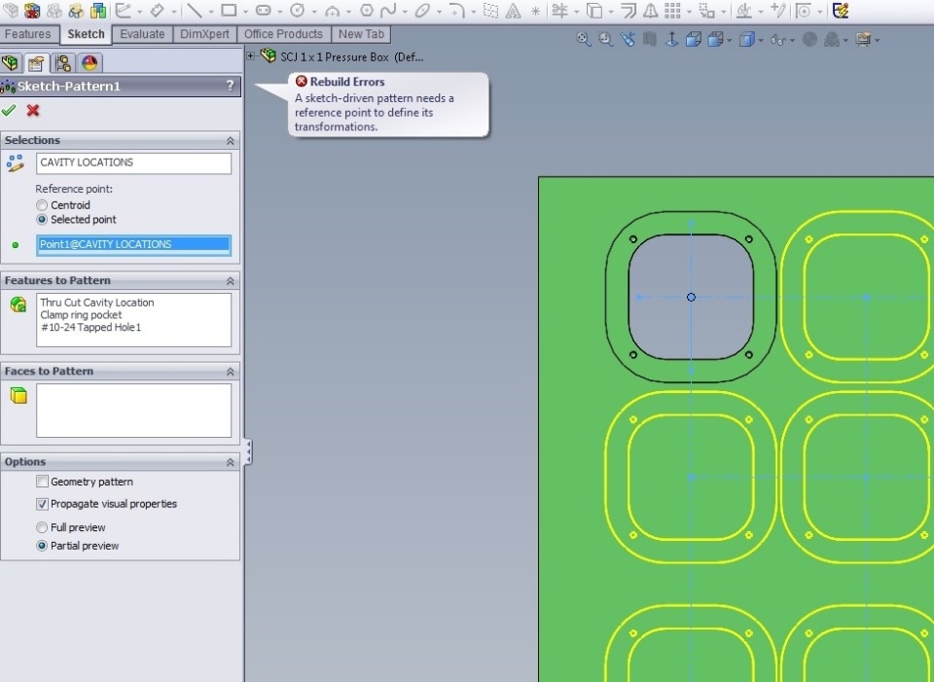Select the Centerpoint Arc sketch tool

(333, 11)
